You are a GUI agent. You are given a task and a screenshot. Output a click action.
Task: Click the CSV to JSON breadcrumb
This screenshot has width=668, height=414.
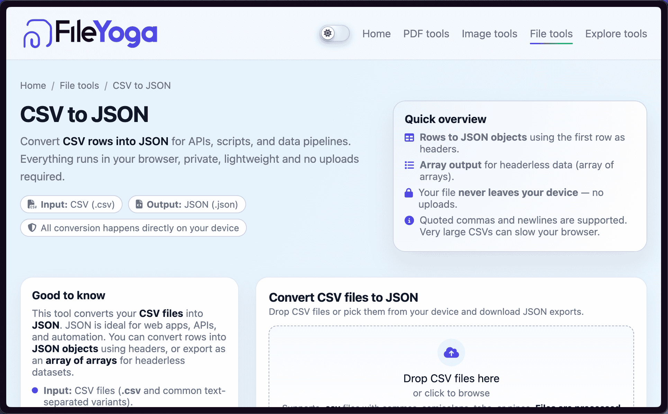click(x=142, y=85)
